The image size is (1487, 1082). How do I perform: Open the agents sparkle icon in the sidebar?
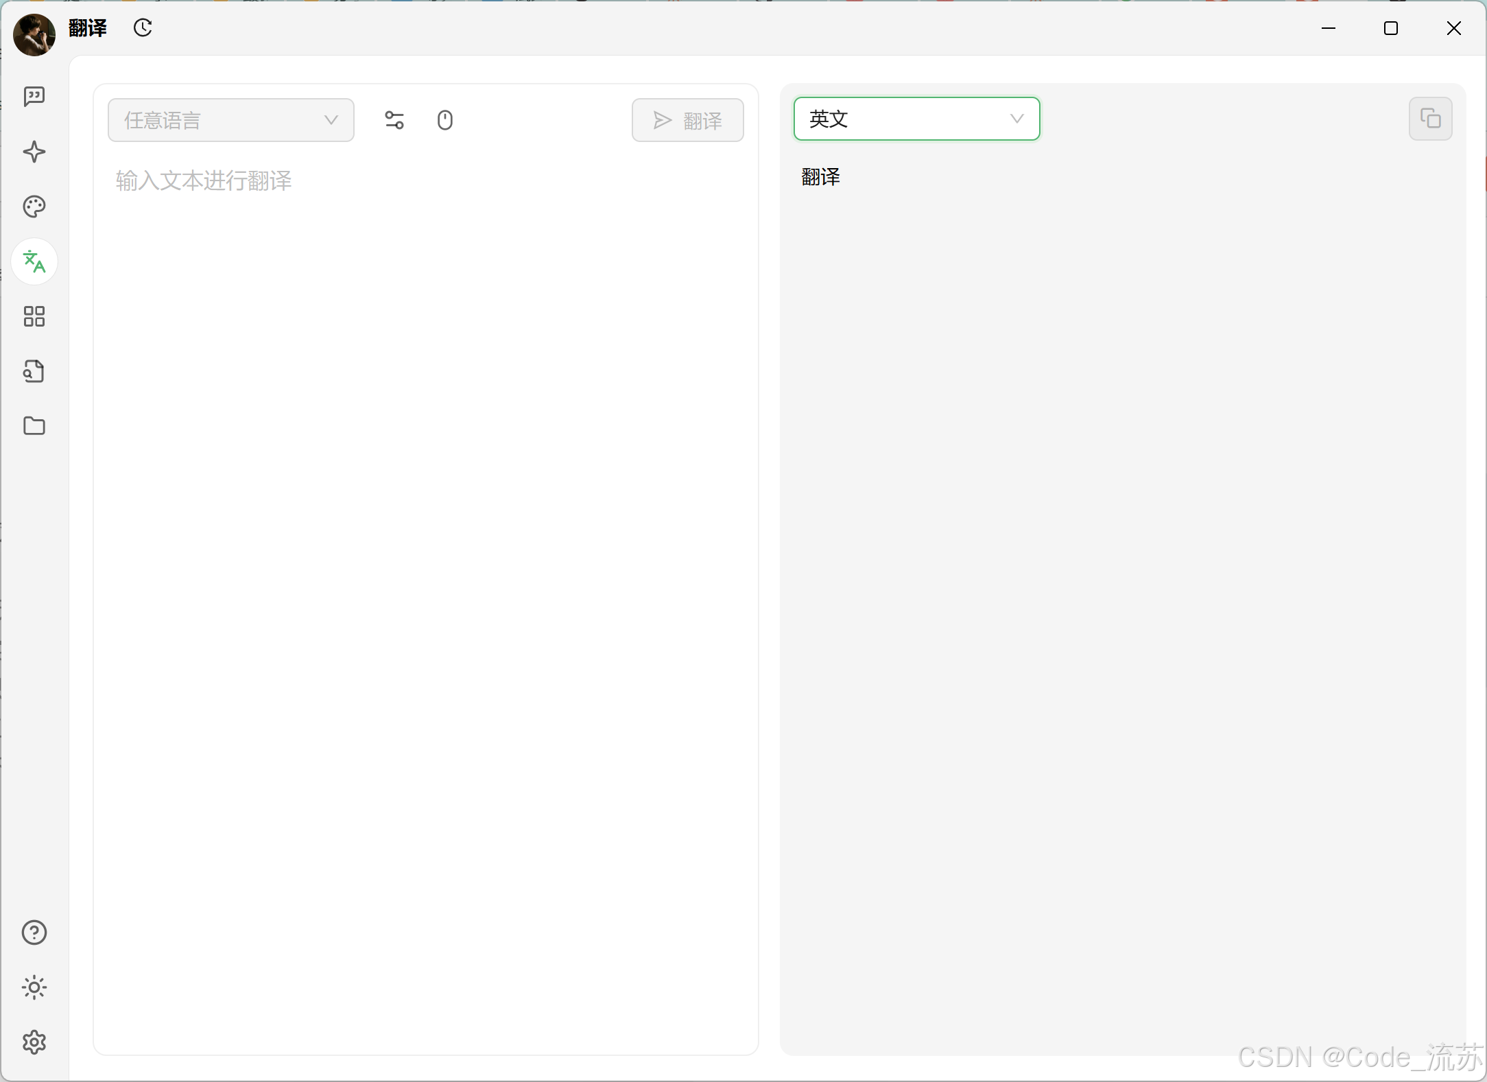(x=34, y=152)
